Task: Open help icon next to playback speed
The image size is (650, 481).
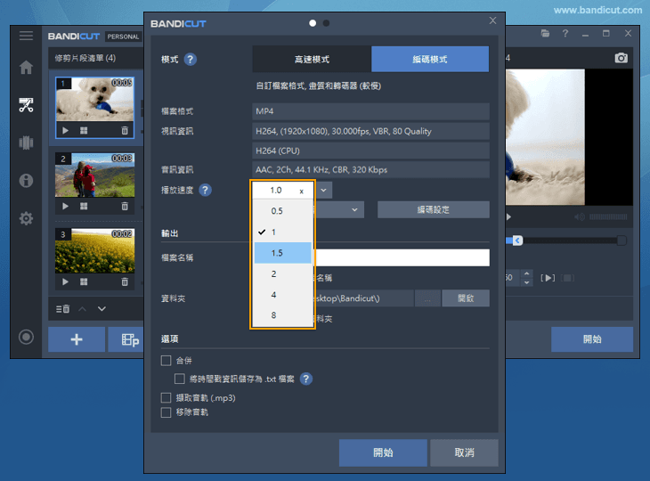Action: [x=205, y=190]
